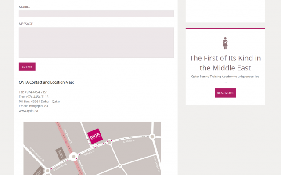Click the brown building marker on the map
The image size is (281, 175).
(x=61, y=154)
